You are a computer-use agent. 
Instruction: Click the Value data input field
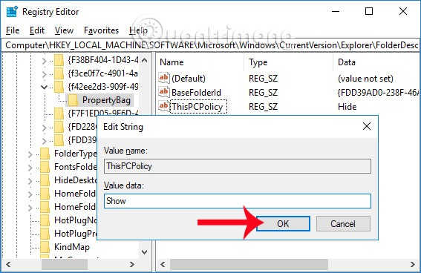(x=238, y=201)
